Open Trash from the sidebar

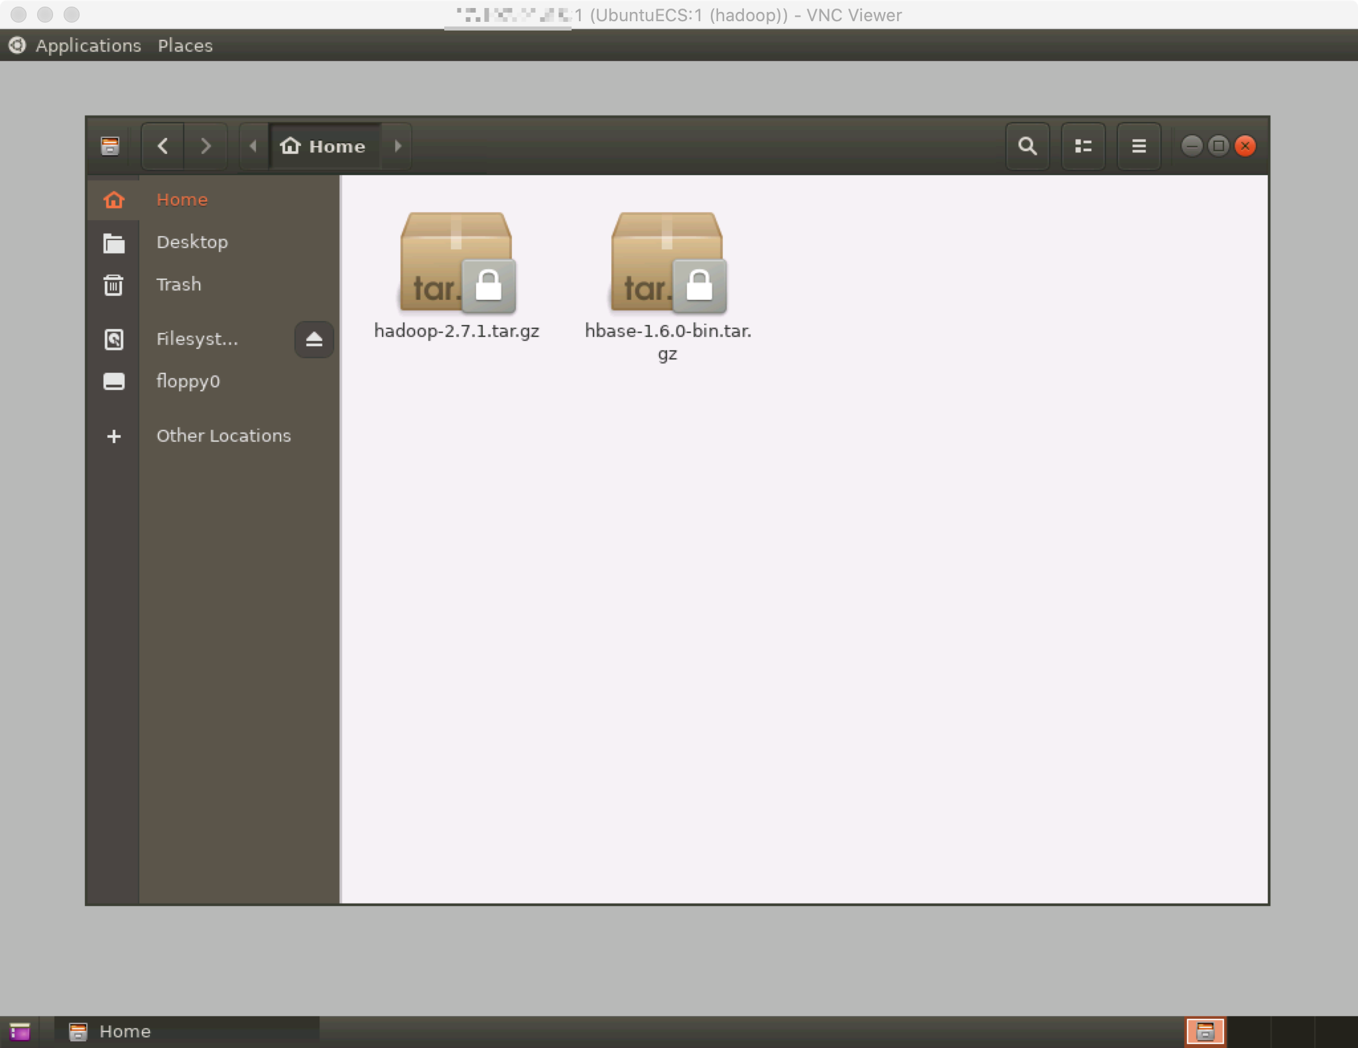178,285
